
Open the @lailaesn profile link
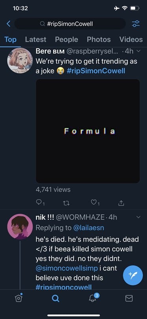coord(88,228)
